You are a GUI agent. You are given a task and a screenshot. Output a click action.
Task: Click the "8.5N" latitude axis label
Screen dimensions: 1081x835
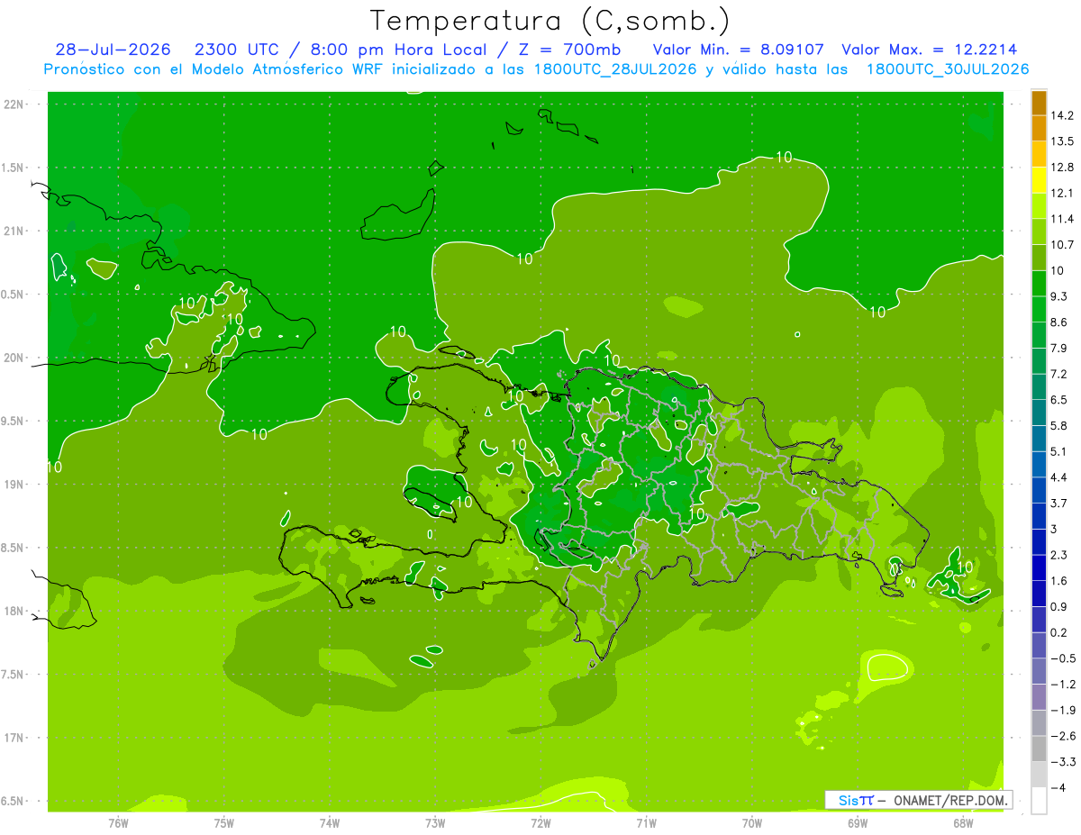click(x=13, y=548)
